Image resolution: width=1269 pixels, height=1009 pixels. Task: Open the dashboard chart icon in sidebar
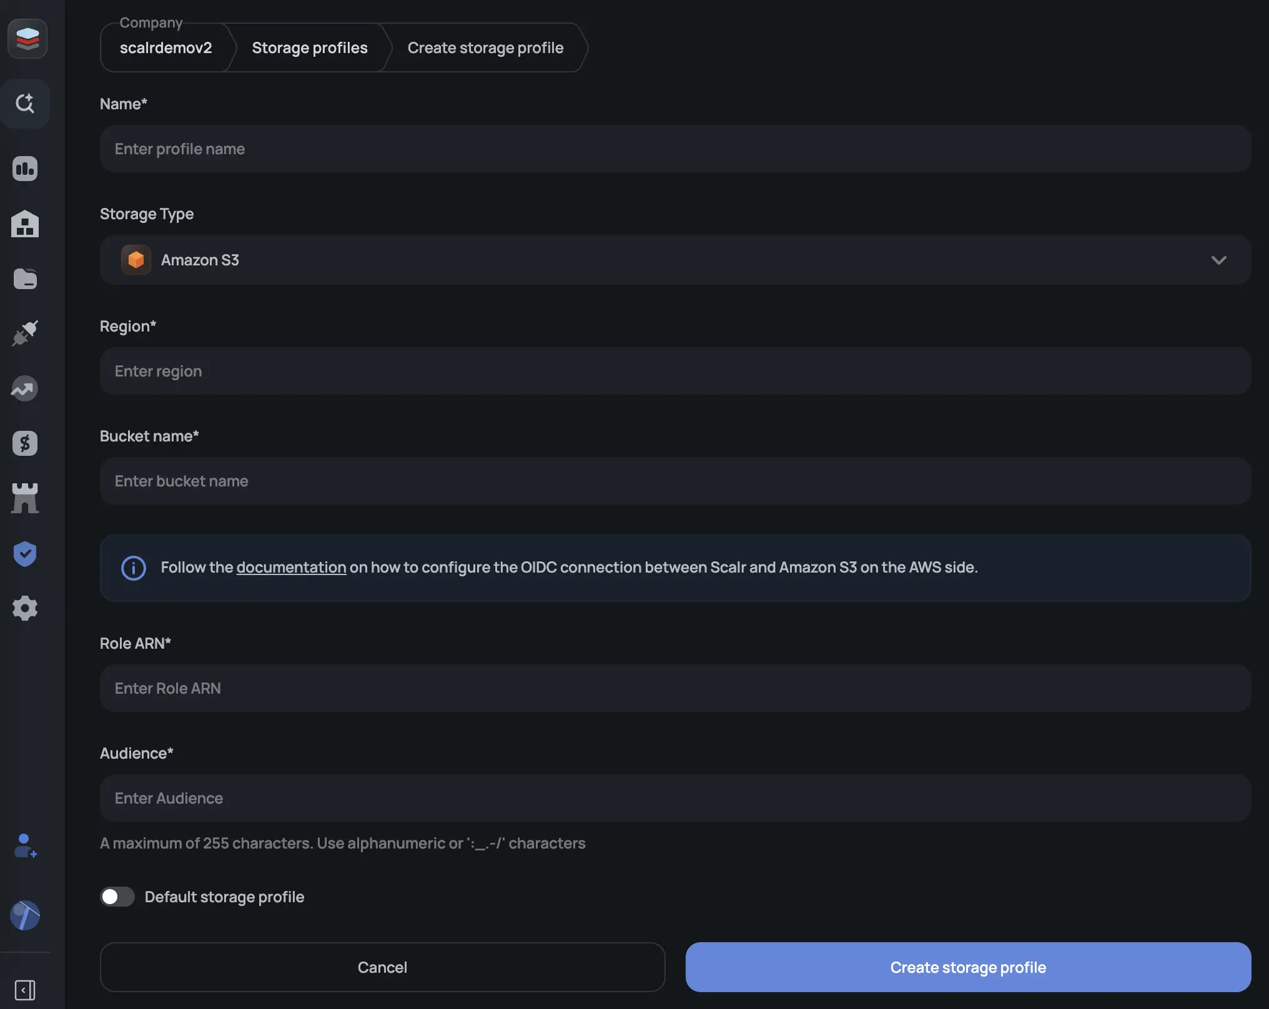pos(25,169)
